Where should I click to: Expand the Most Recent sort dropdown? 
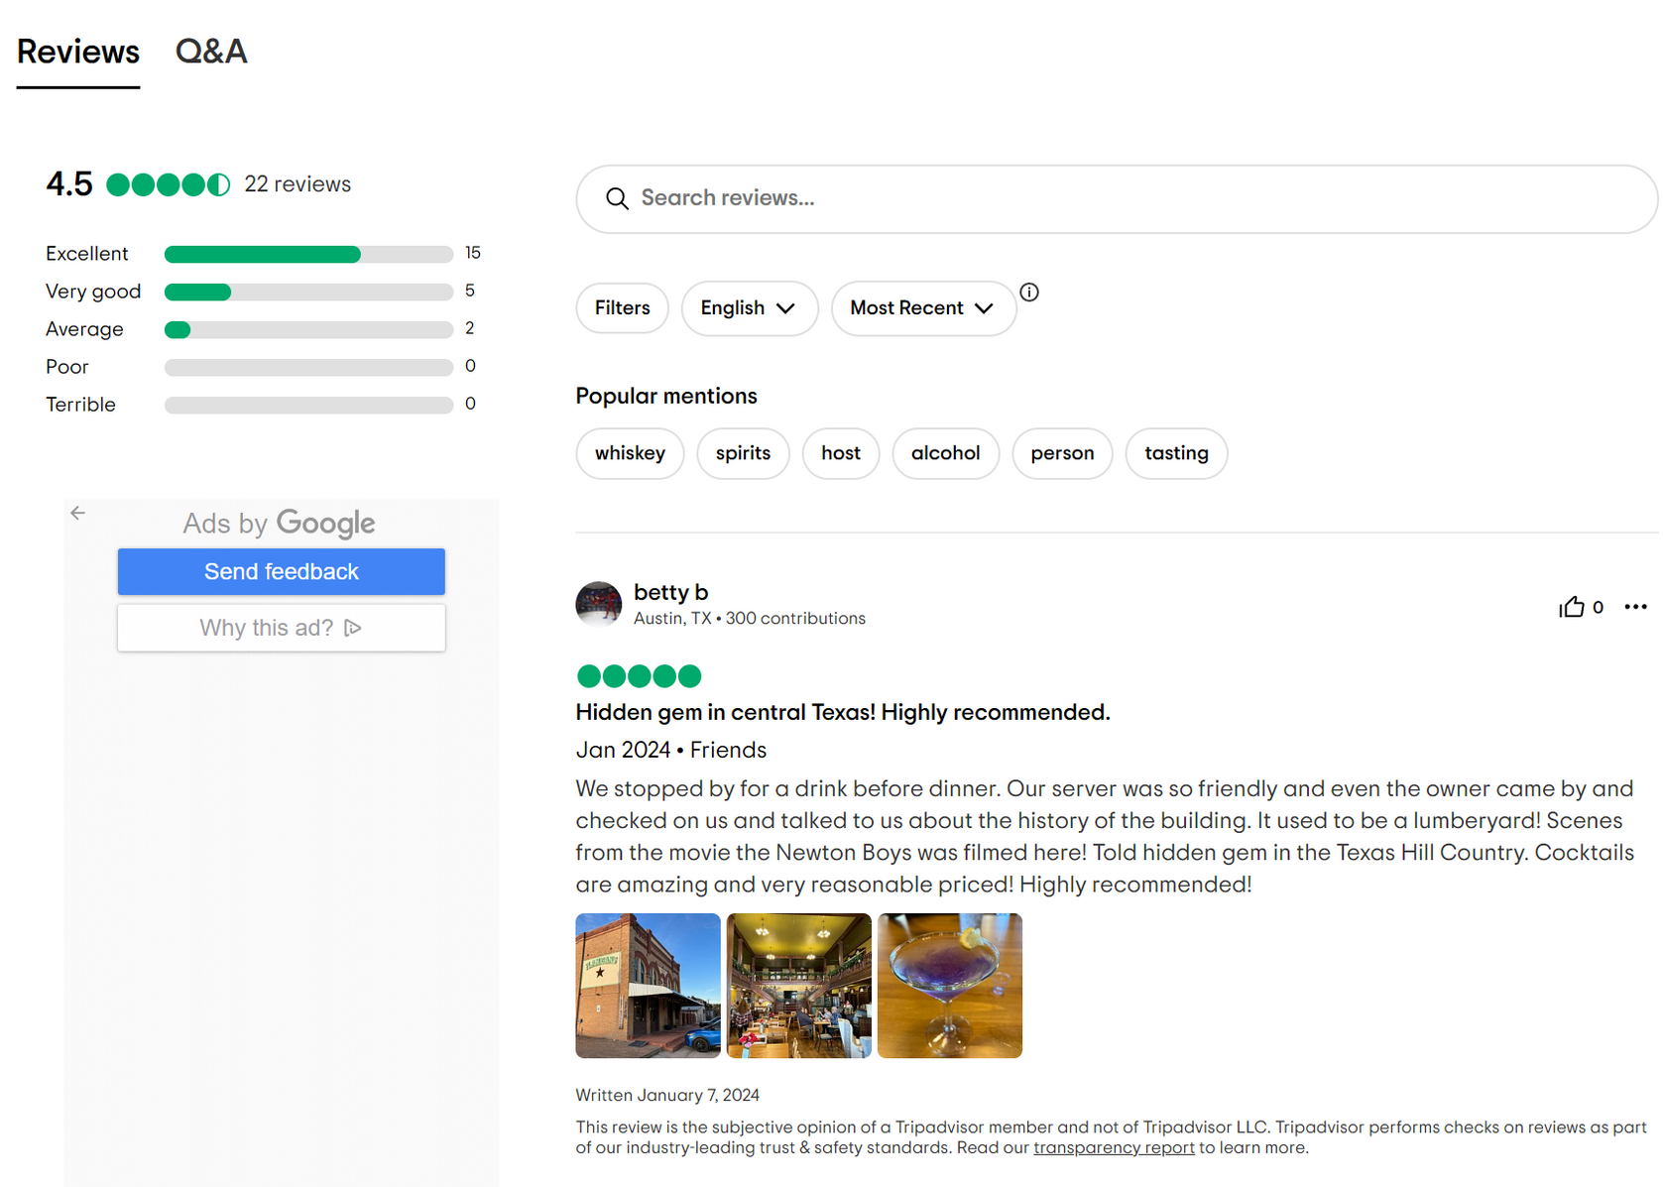pyautogui.click(x=922, y=308)
